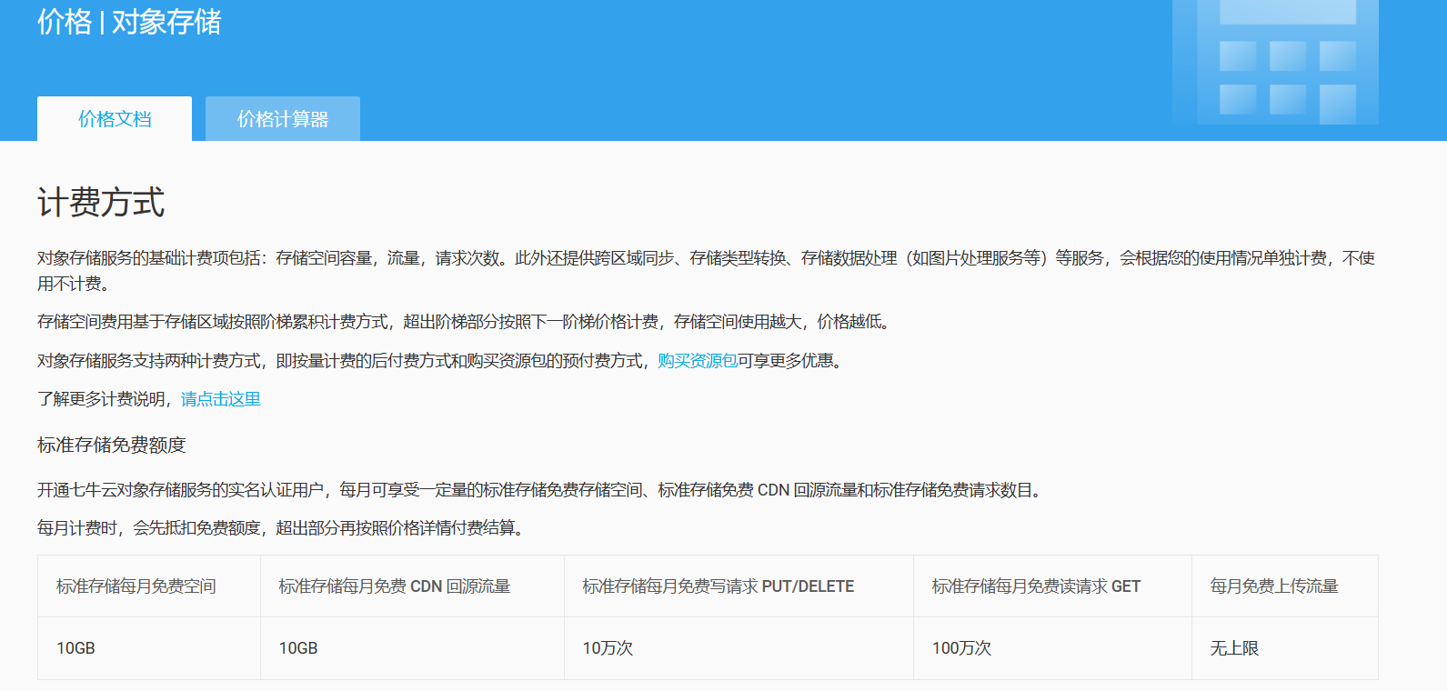This screenshot has width=1447, height=691.
Task: Click the 10GB cell under CDN 回源流量
Action: pos(412,648)
